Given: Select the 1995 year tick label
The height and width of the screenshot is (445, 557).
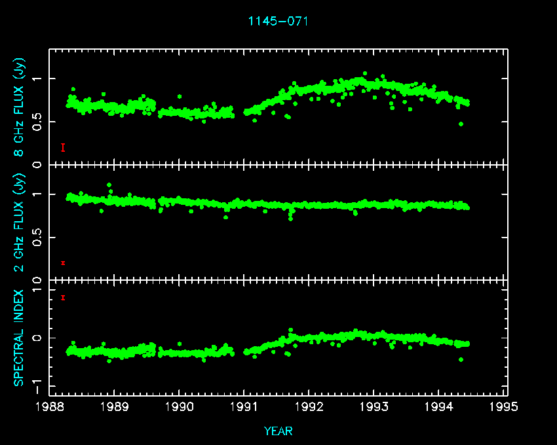Looking at the screenshot, I should [x=504, y=407].
